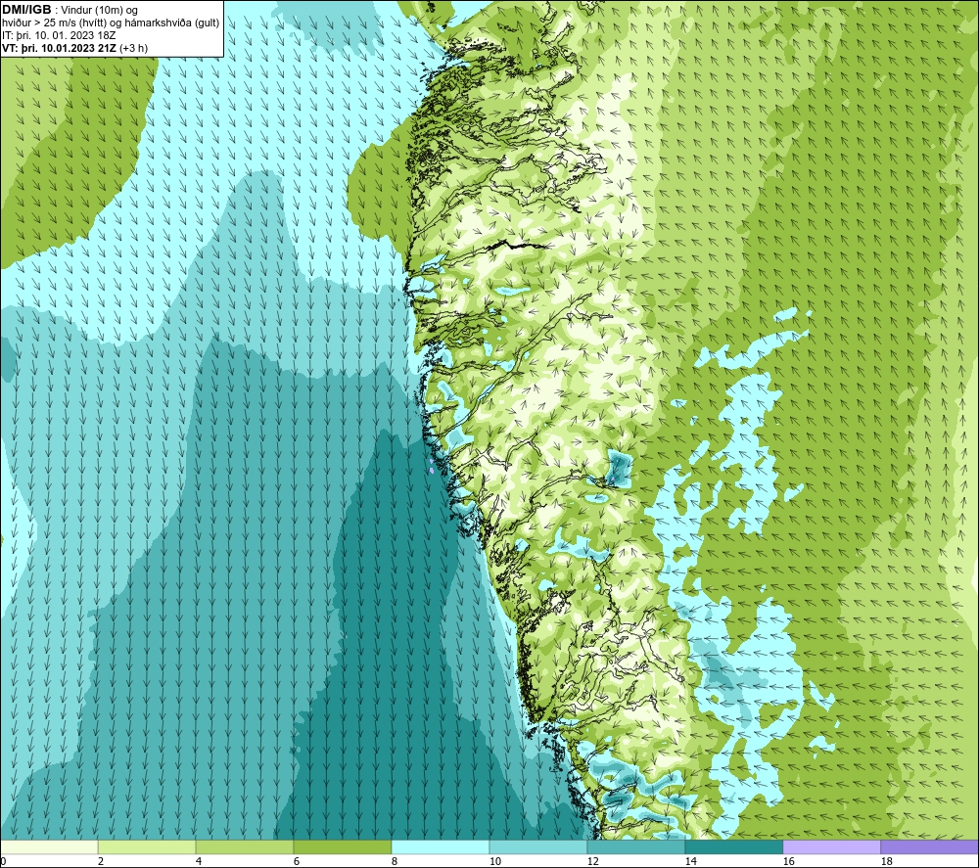Click the legend label '4'

[x=199, y=862]
